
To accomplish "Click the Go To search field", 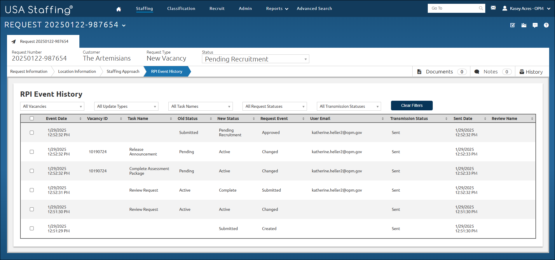I will [456, 8].
